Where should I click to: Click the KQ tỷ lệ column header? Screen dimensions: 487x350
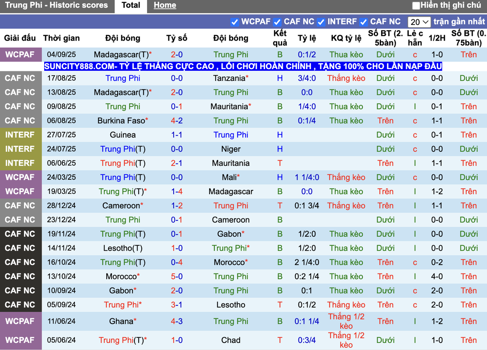click(346, 38)
